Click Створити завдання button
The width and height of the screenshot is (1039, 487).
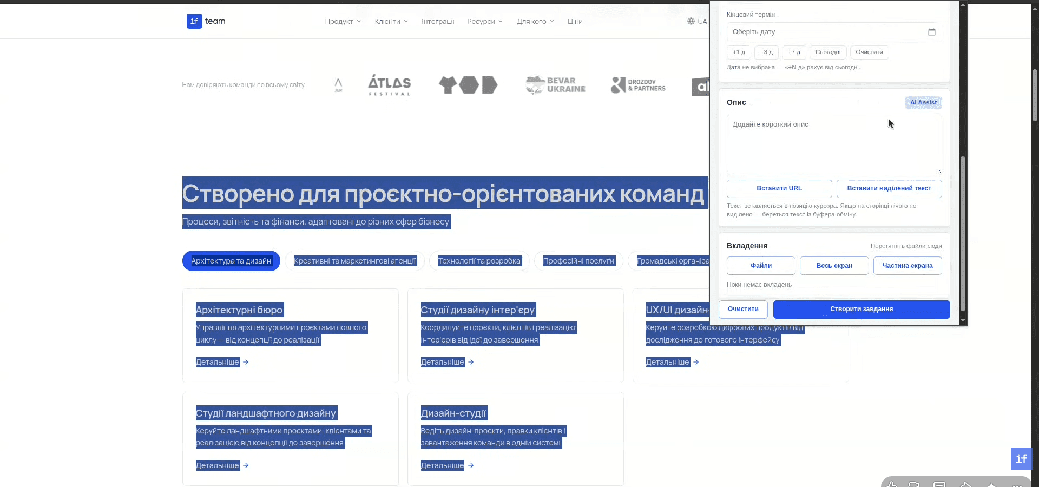tap(862, 309)
